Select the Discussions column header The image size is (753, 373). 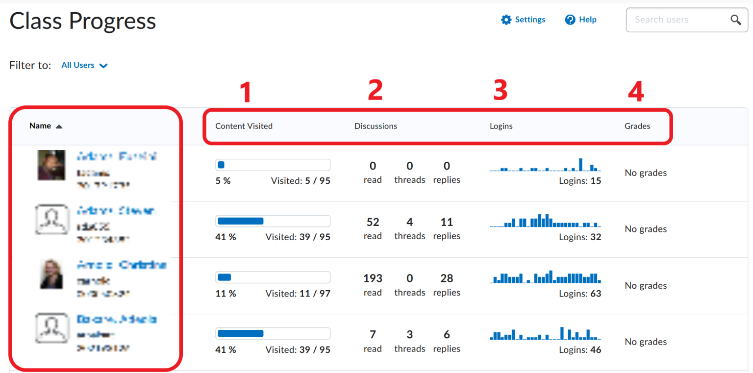(x=376, y=126)
